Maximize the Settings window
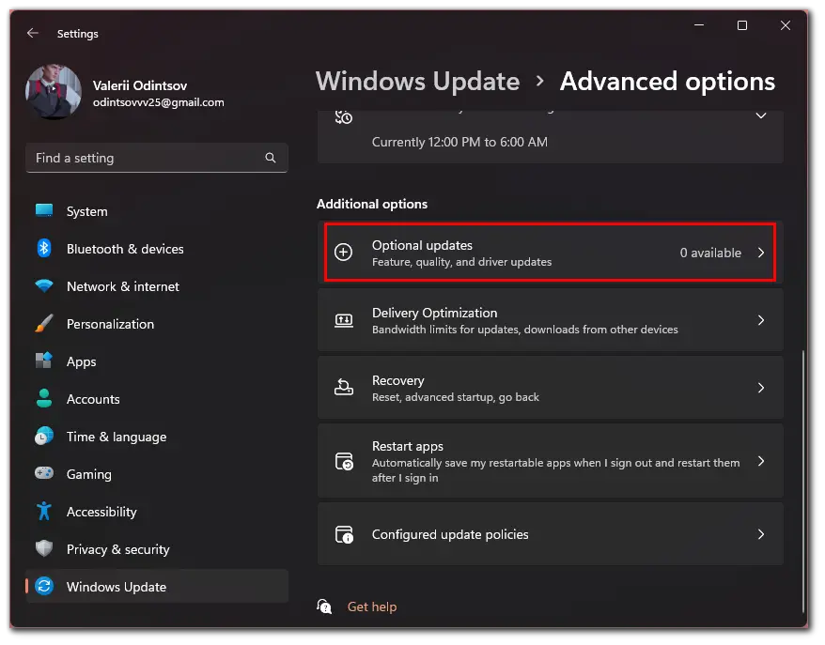Image resolution: width=825 pixels, height=645 pixels. [x=742, y=25]
